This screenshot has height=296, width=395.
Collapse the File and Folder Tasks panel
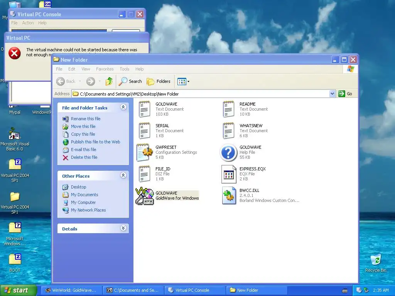(x=123, y=107)
